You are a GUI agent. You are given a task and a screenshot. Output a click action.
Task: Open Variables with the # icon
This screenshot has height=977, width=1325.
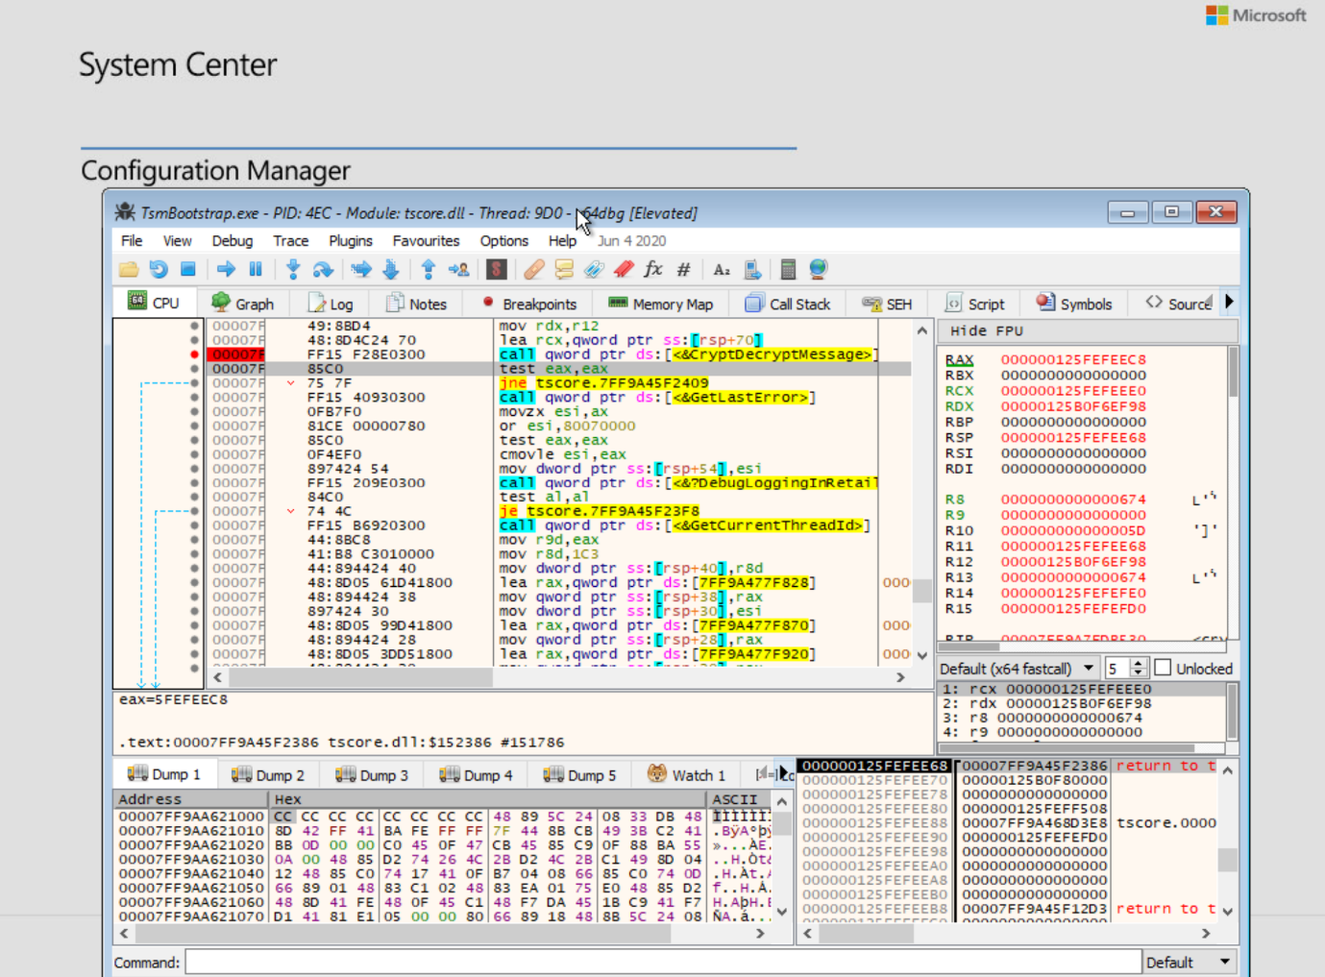tap(683, 270)
